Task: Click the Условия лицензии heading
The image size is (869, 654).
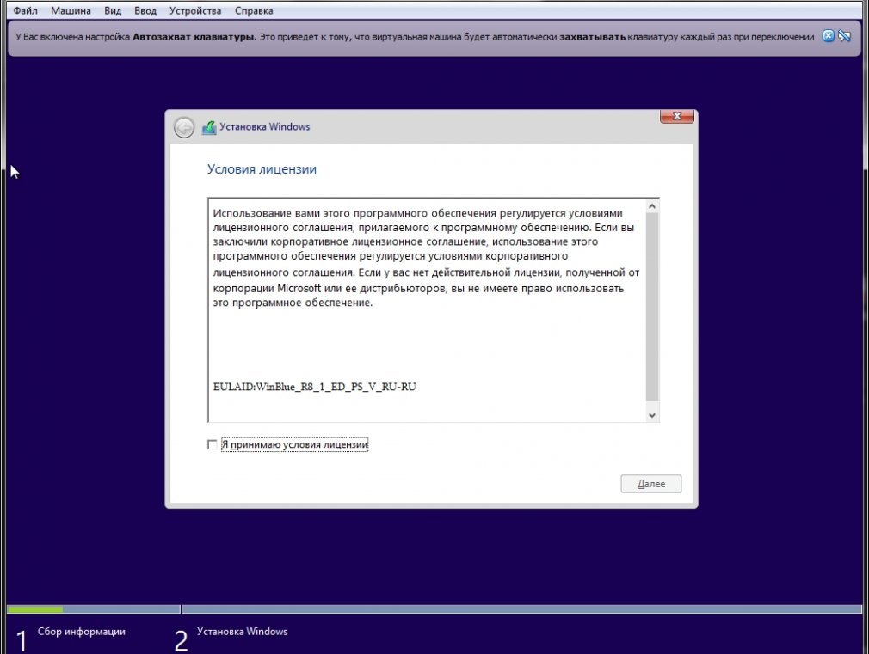Action: pos(262,169)
